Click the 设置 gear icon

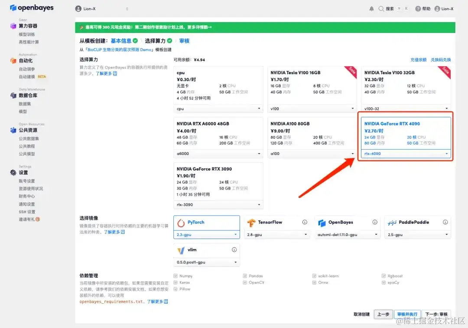point(13,172)
